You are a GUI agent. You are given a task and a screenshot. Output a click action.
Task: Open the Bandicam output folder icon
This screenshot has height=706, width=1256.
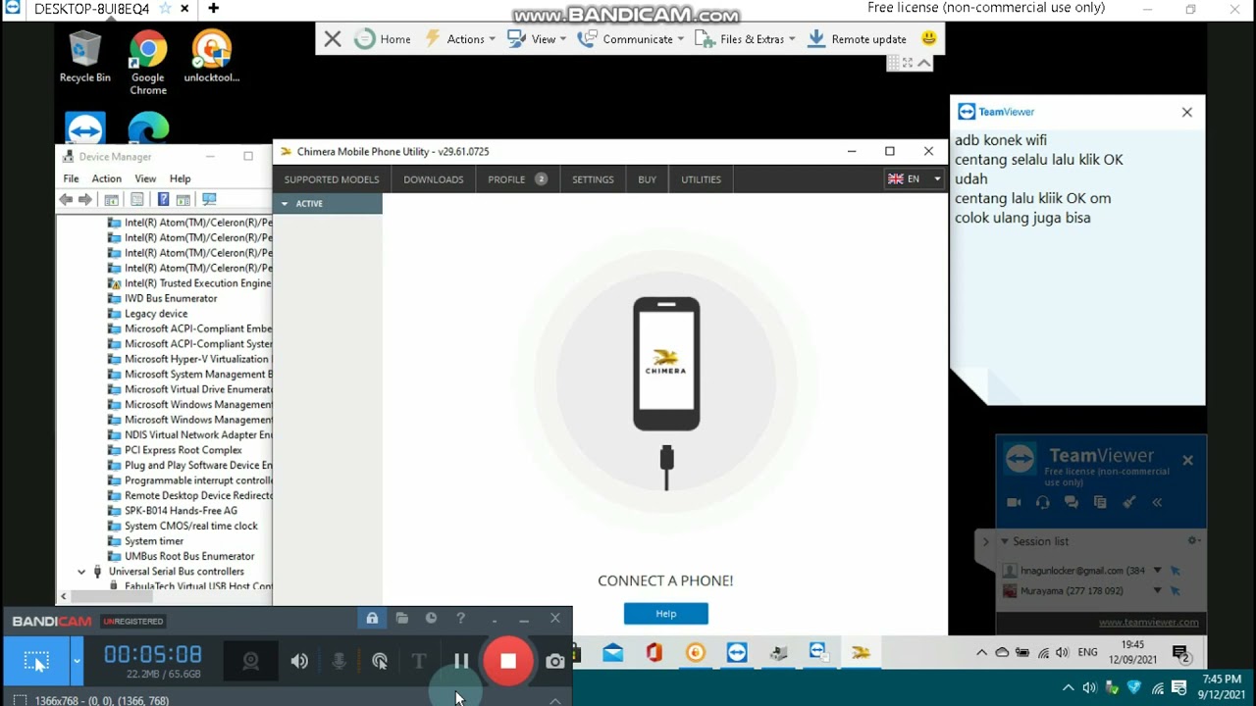click(x=402, y=619)
